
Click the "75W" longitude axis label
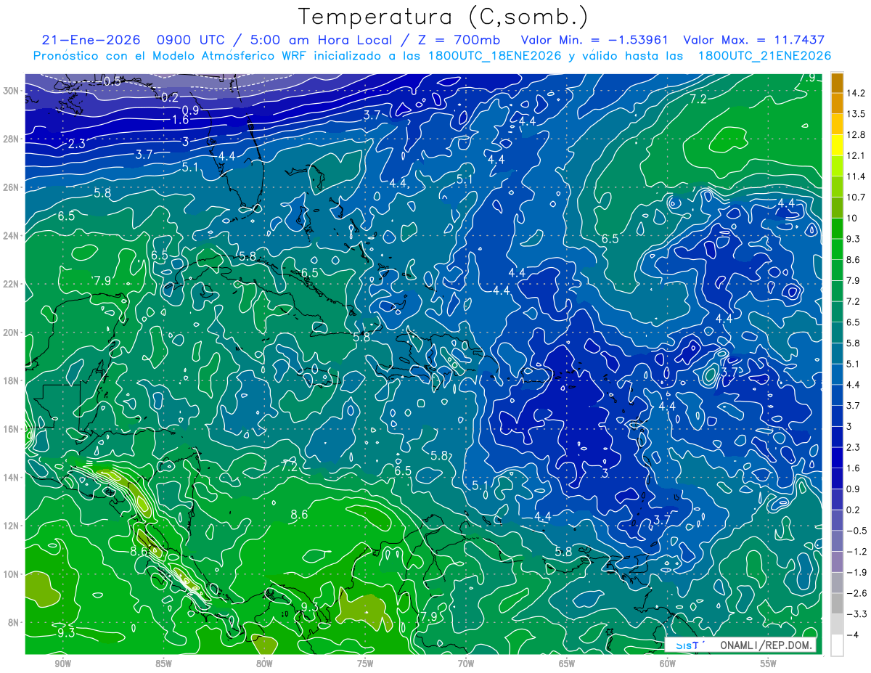coord(365,664)
